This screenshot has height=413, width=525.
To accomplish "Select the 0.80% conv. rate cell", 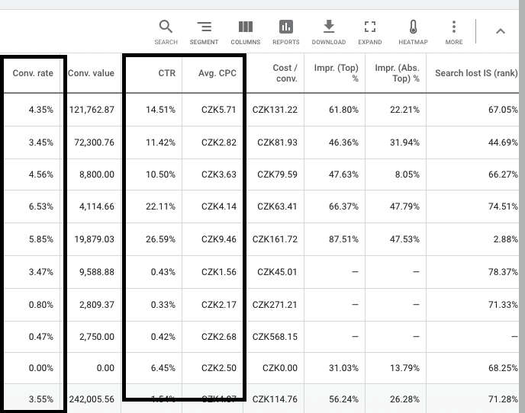I will (41, 305).
